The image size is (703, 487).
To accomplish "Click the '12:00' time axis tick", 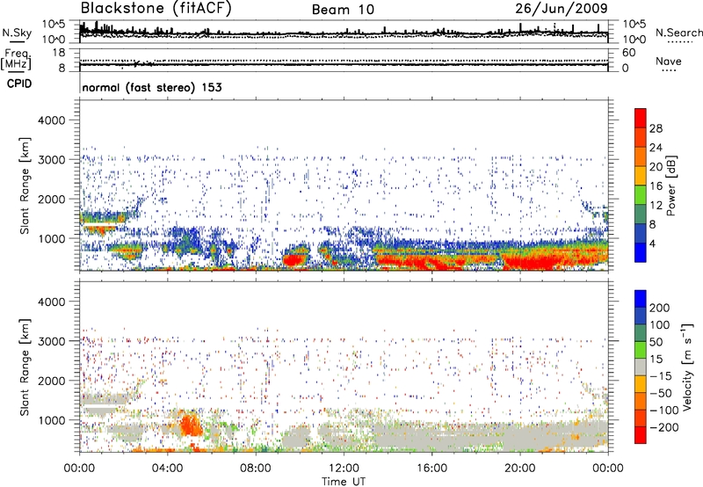I will (344, 469).
